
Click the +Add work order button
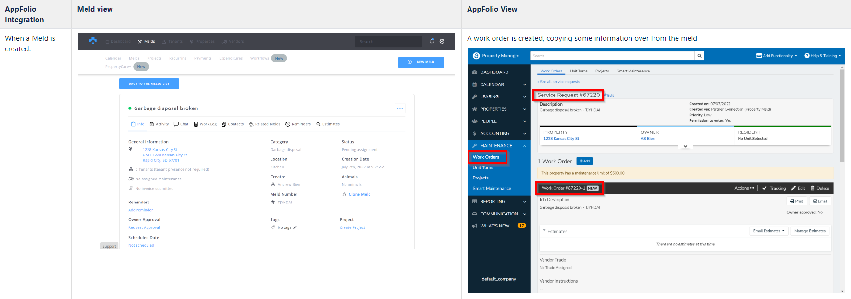click(585, 161)
